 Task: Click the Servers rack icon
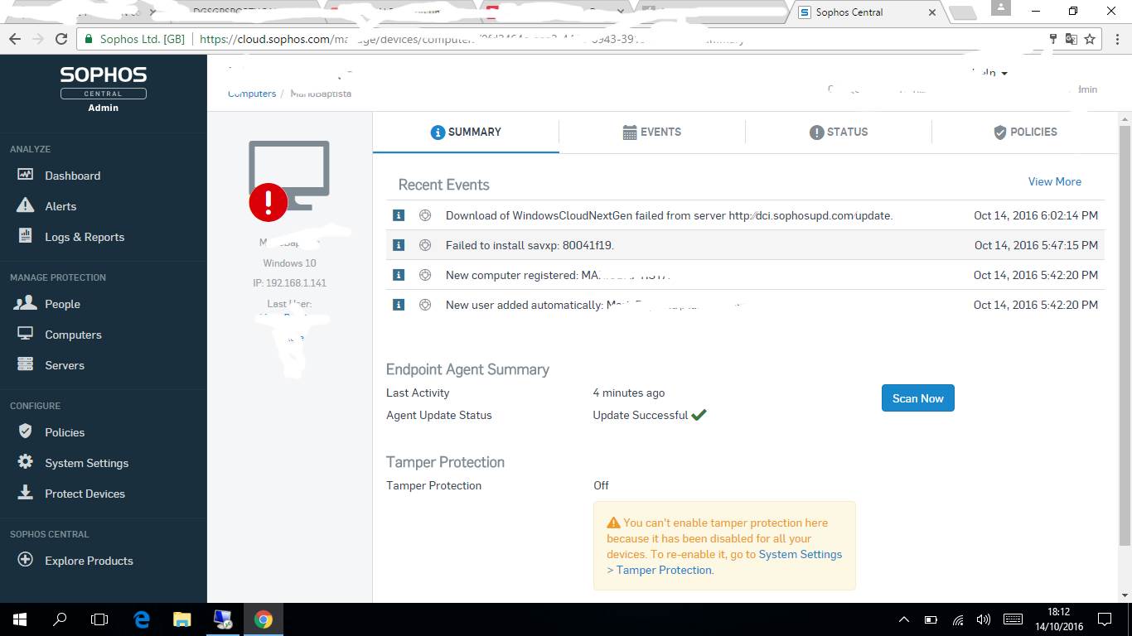(26, 364)
